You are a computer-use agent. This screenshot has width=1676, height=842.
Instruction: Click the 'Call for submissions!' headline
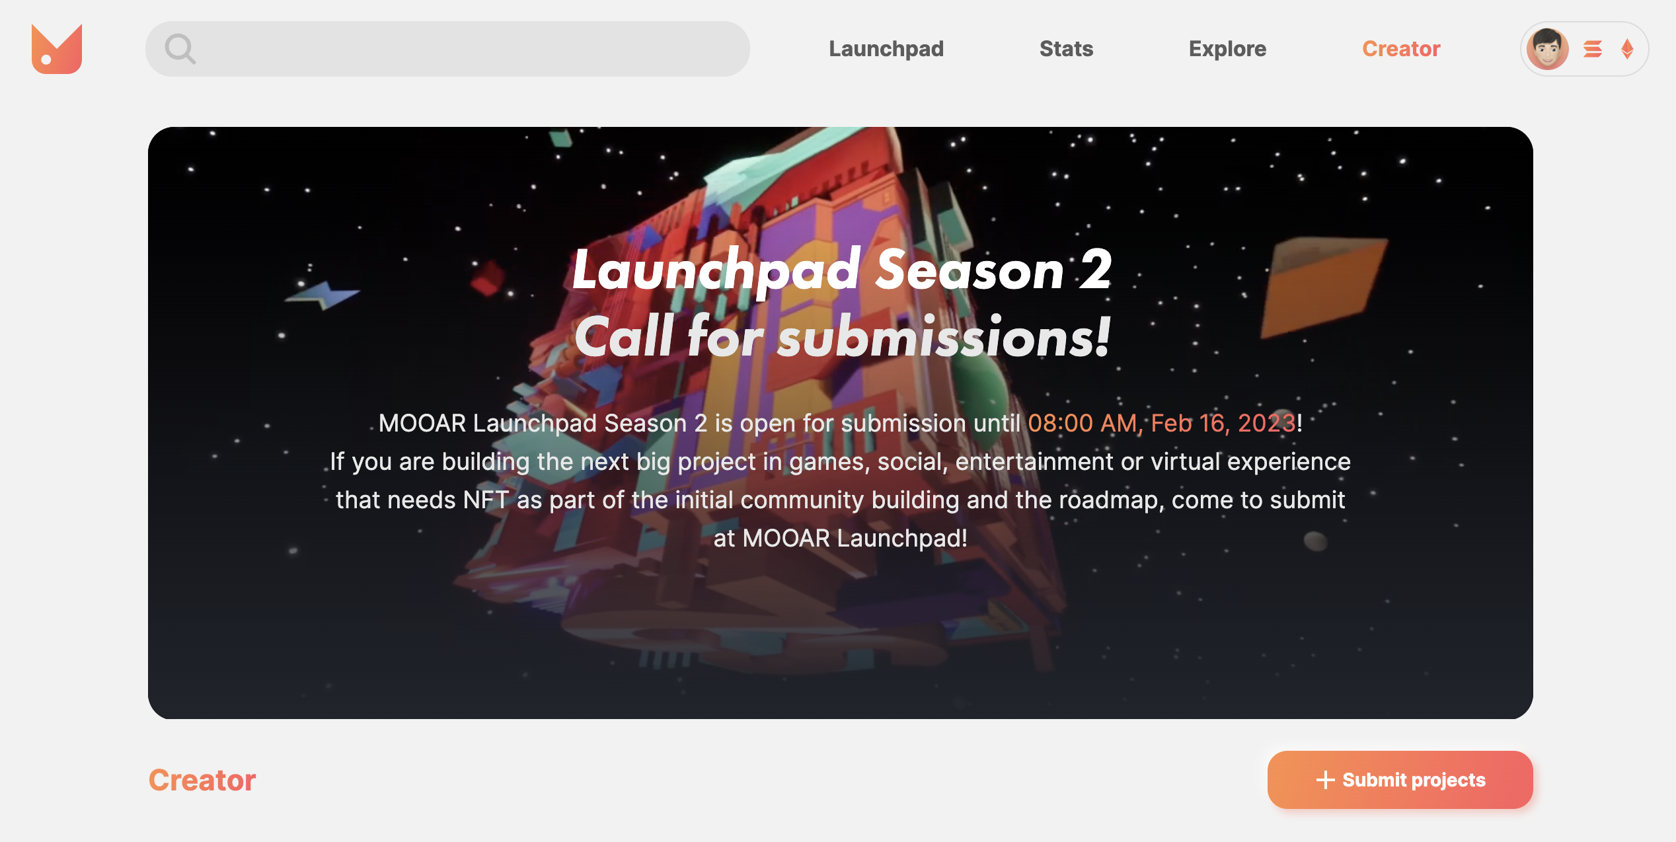(x=843, y=337)
